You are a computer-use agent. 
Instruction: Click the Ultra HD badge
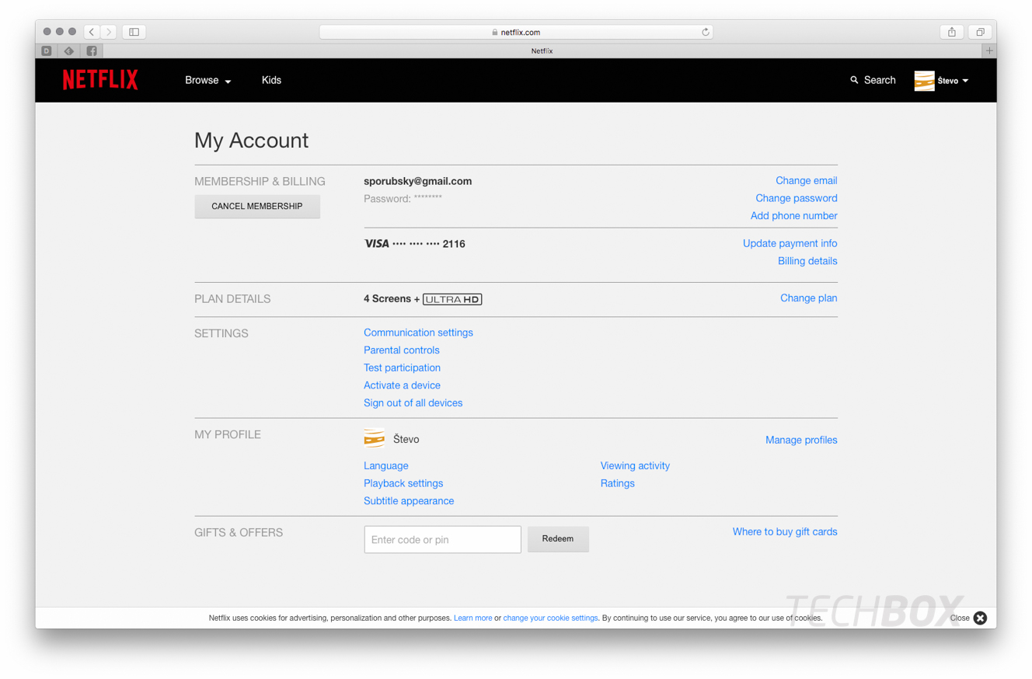[x=452, y=299]
